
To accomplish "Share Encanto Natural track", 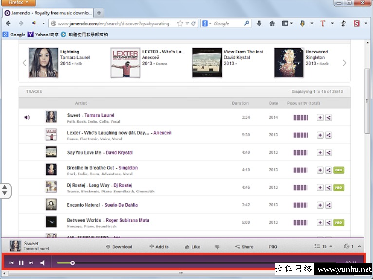I will (x=329, y=205).
